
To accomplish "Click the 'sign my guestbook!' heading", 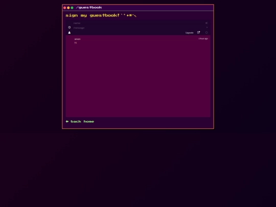I will point(93,15).
